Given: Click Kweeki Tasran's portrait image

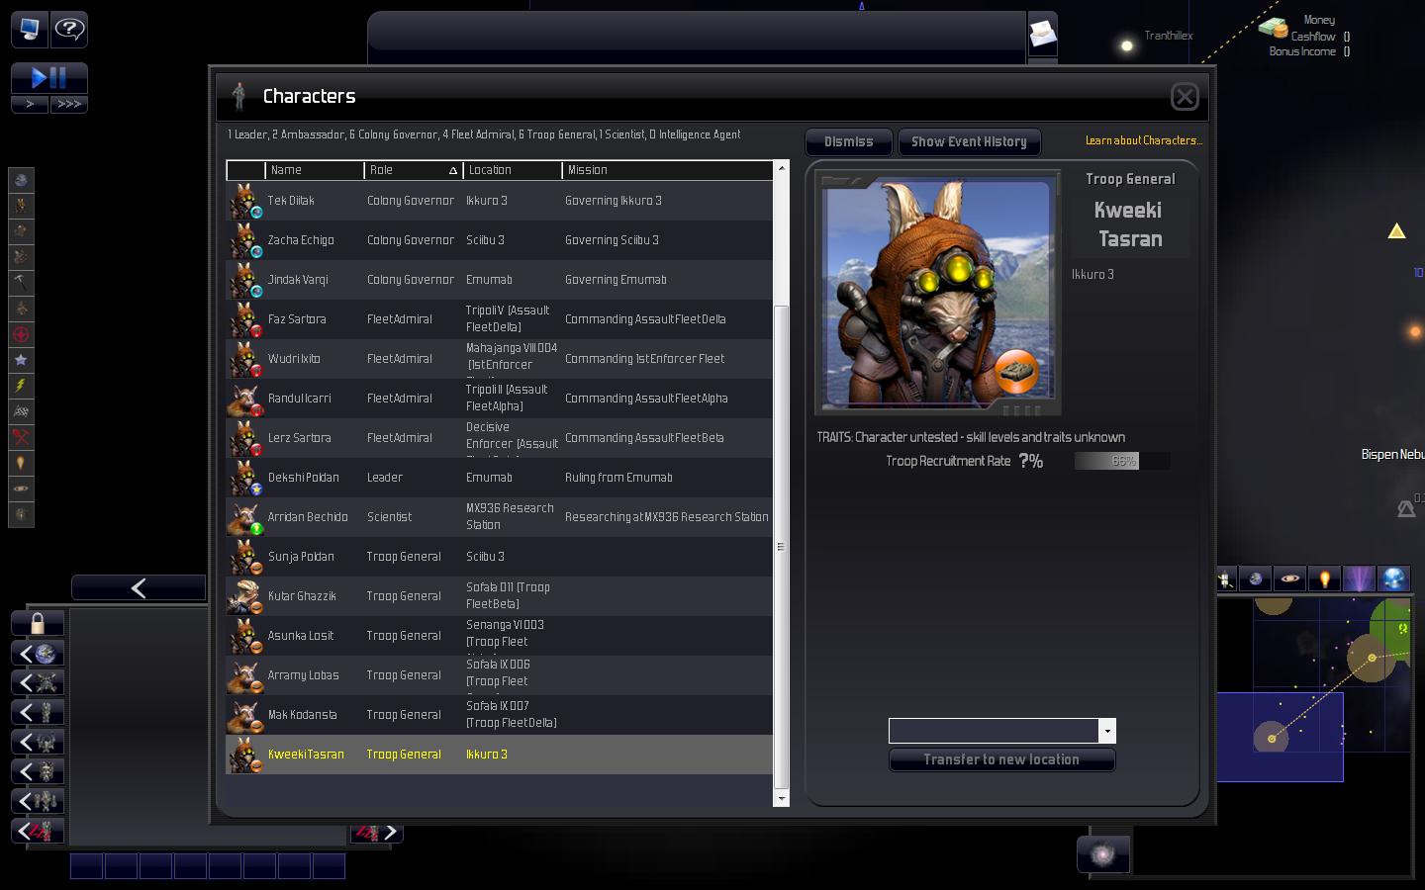Looking at the screenshot, I should coord(938,293).
